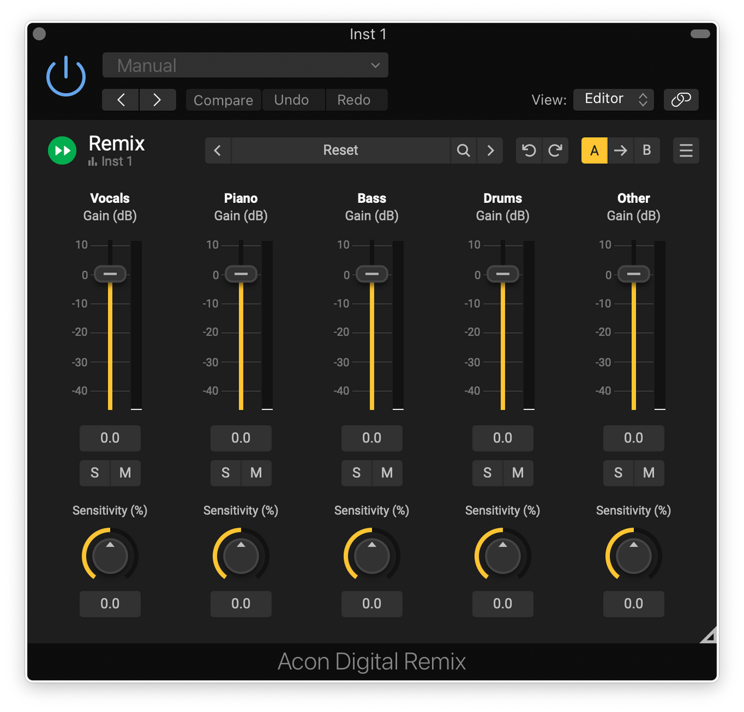The width and height of the screenshot is (744, 712).
Task: Copy A to B with arrow
Action: point(621,150)
